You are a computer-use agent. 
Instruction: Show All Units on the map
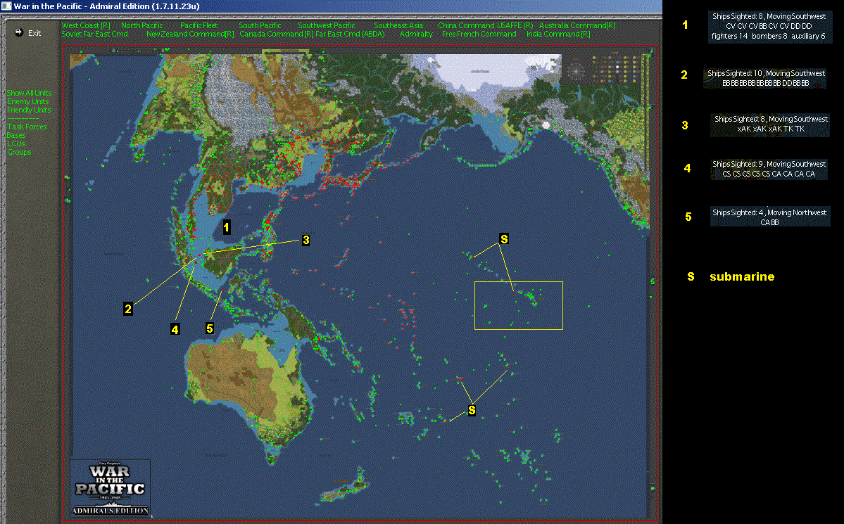pos(29,93)
